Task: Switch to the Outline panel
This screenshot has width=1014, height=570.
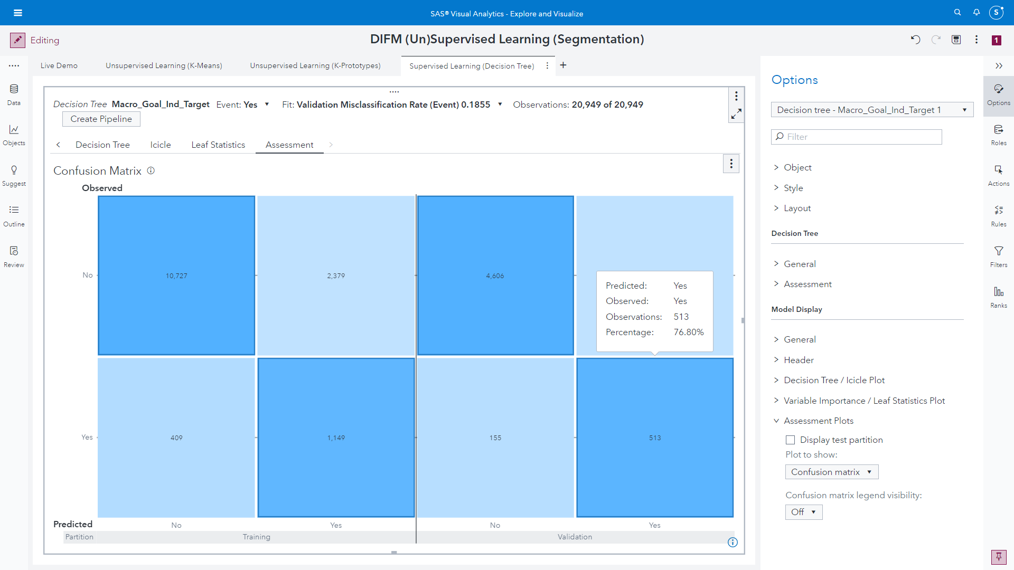Action: point(14,215)
